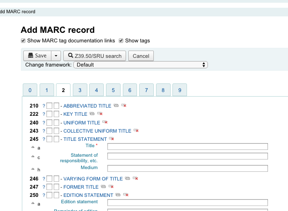288x211 pixels.
Task: Move subfield c up in tag 245
Action: (x=32, y=157)
